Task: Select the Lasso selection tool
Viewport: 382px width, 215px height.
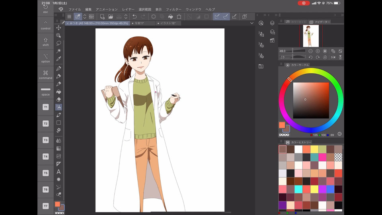Action: click(58, 43)
